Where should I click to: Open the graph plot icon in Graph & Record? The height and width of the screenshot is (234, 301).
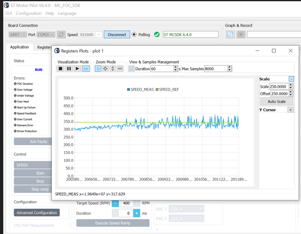(230, 34)
